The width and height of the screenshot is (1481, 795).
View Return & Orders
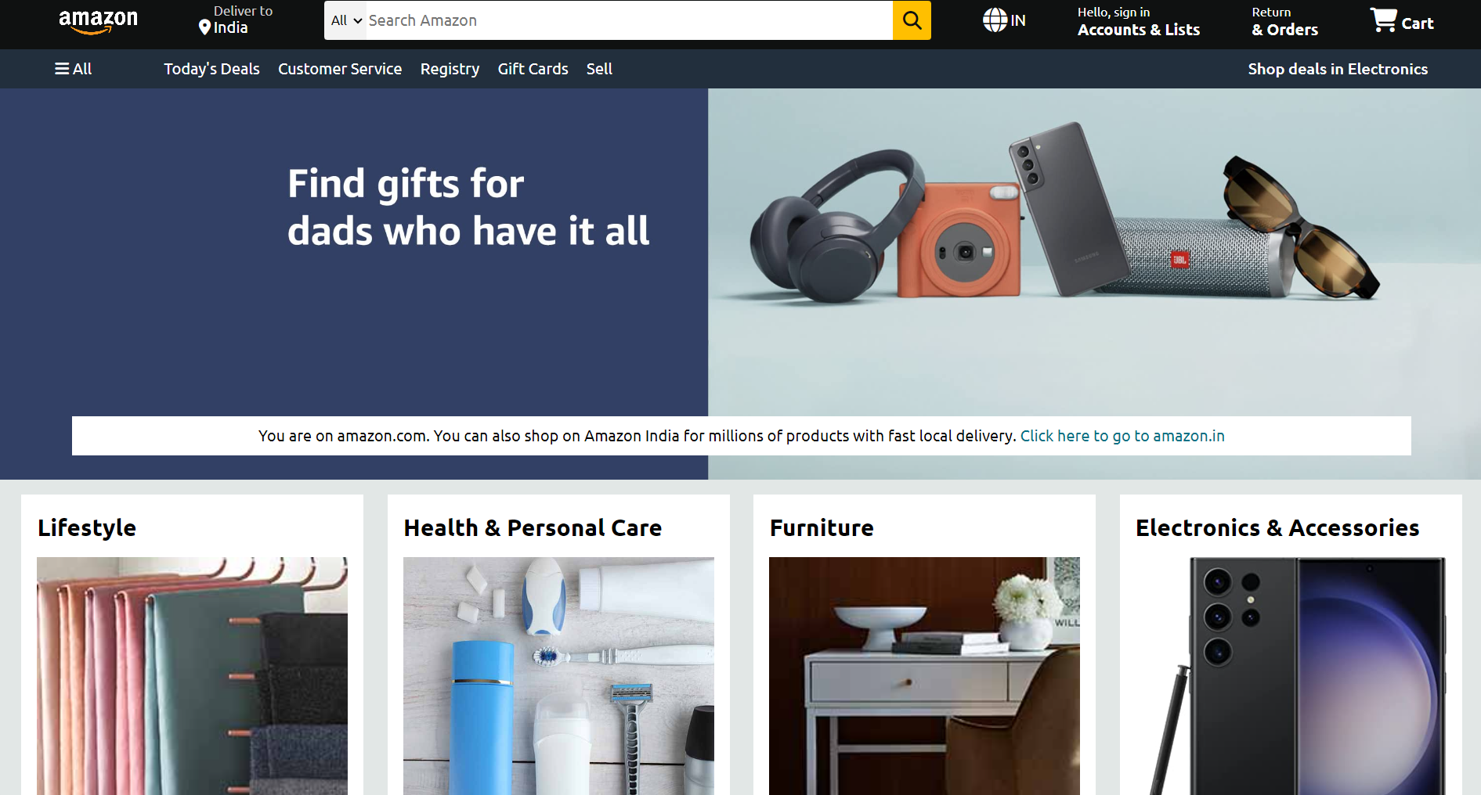[1284, 22]
